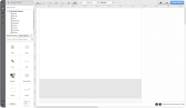Screen dimensions: 186x108
Task: Click the redo arrow in the toolbar
Action: [x=43, y=3]
